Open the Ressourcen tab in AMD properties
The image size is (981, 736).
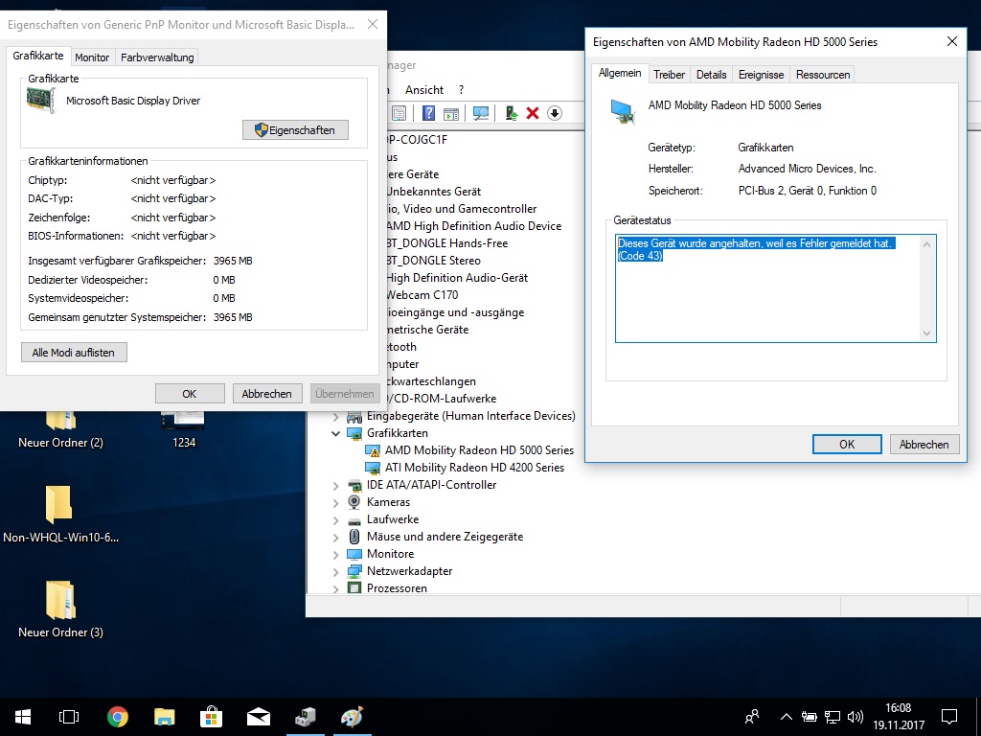pos(823,75)
